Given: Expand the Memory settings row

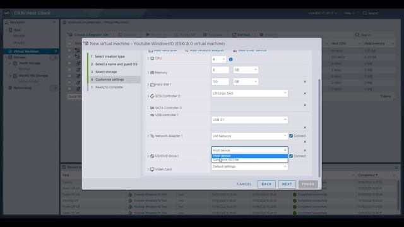Looking at the screenshot, I should pyautogui.click(x=148, y=73).
